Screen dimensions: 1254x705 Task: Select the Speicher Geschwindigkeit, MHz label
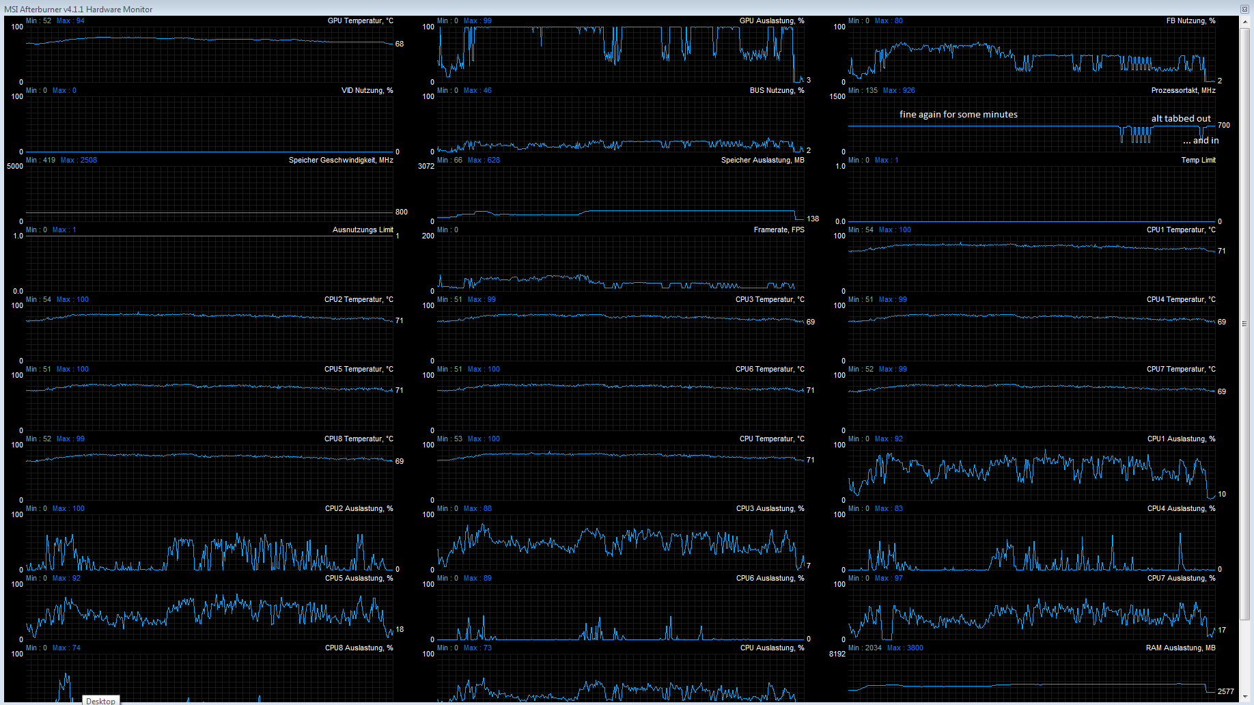click(341, 161)
